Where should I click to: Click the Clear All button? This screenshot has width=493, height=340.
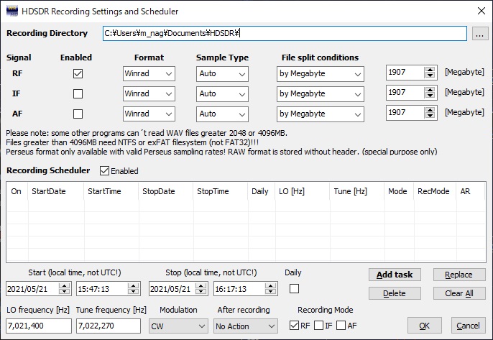coord(459,293)
